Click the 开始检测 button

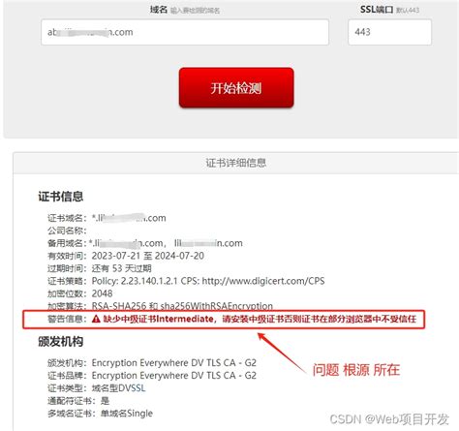236,87
